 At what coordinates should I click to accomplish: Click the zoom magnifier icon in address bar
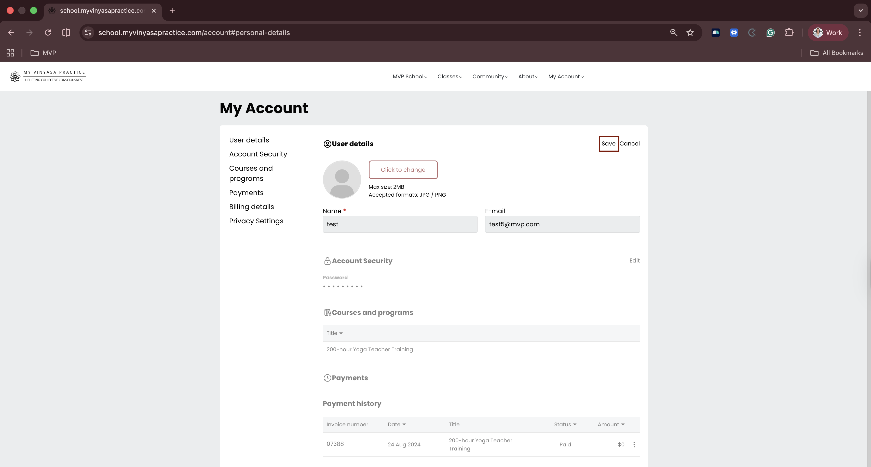(x=673, y=33)
